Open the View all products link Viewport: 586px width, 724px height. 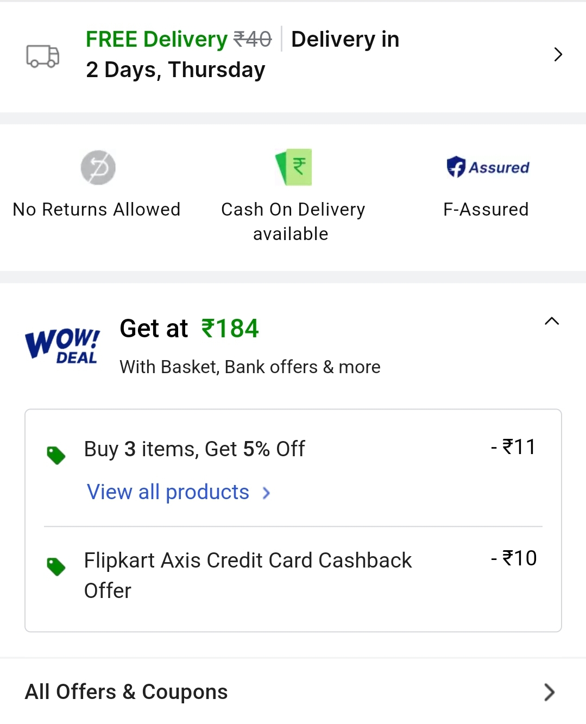(168, 492)
